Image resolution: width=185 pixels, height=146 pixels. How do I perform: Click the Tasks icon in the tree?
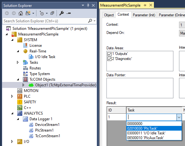click(x=25, y=62)
